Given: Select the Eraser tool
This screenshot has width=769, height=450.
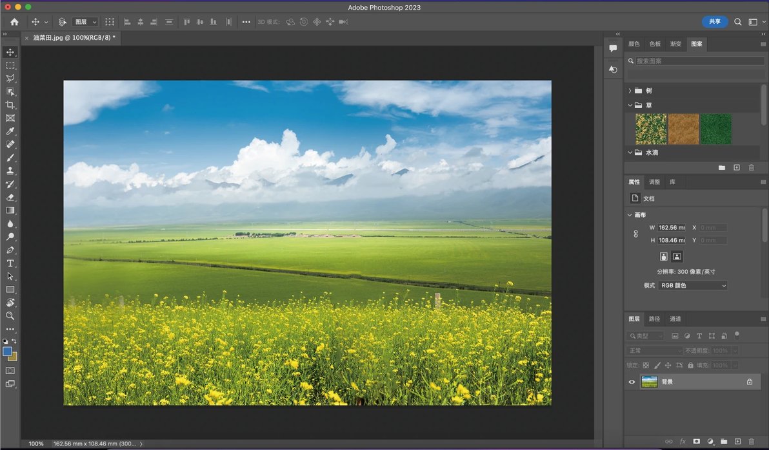Looking at the screenshot, I should (10, 198).
